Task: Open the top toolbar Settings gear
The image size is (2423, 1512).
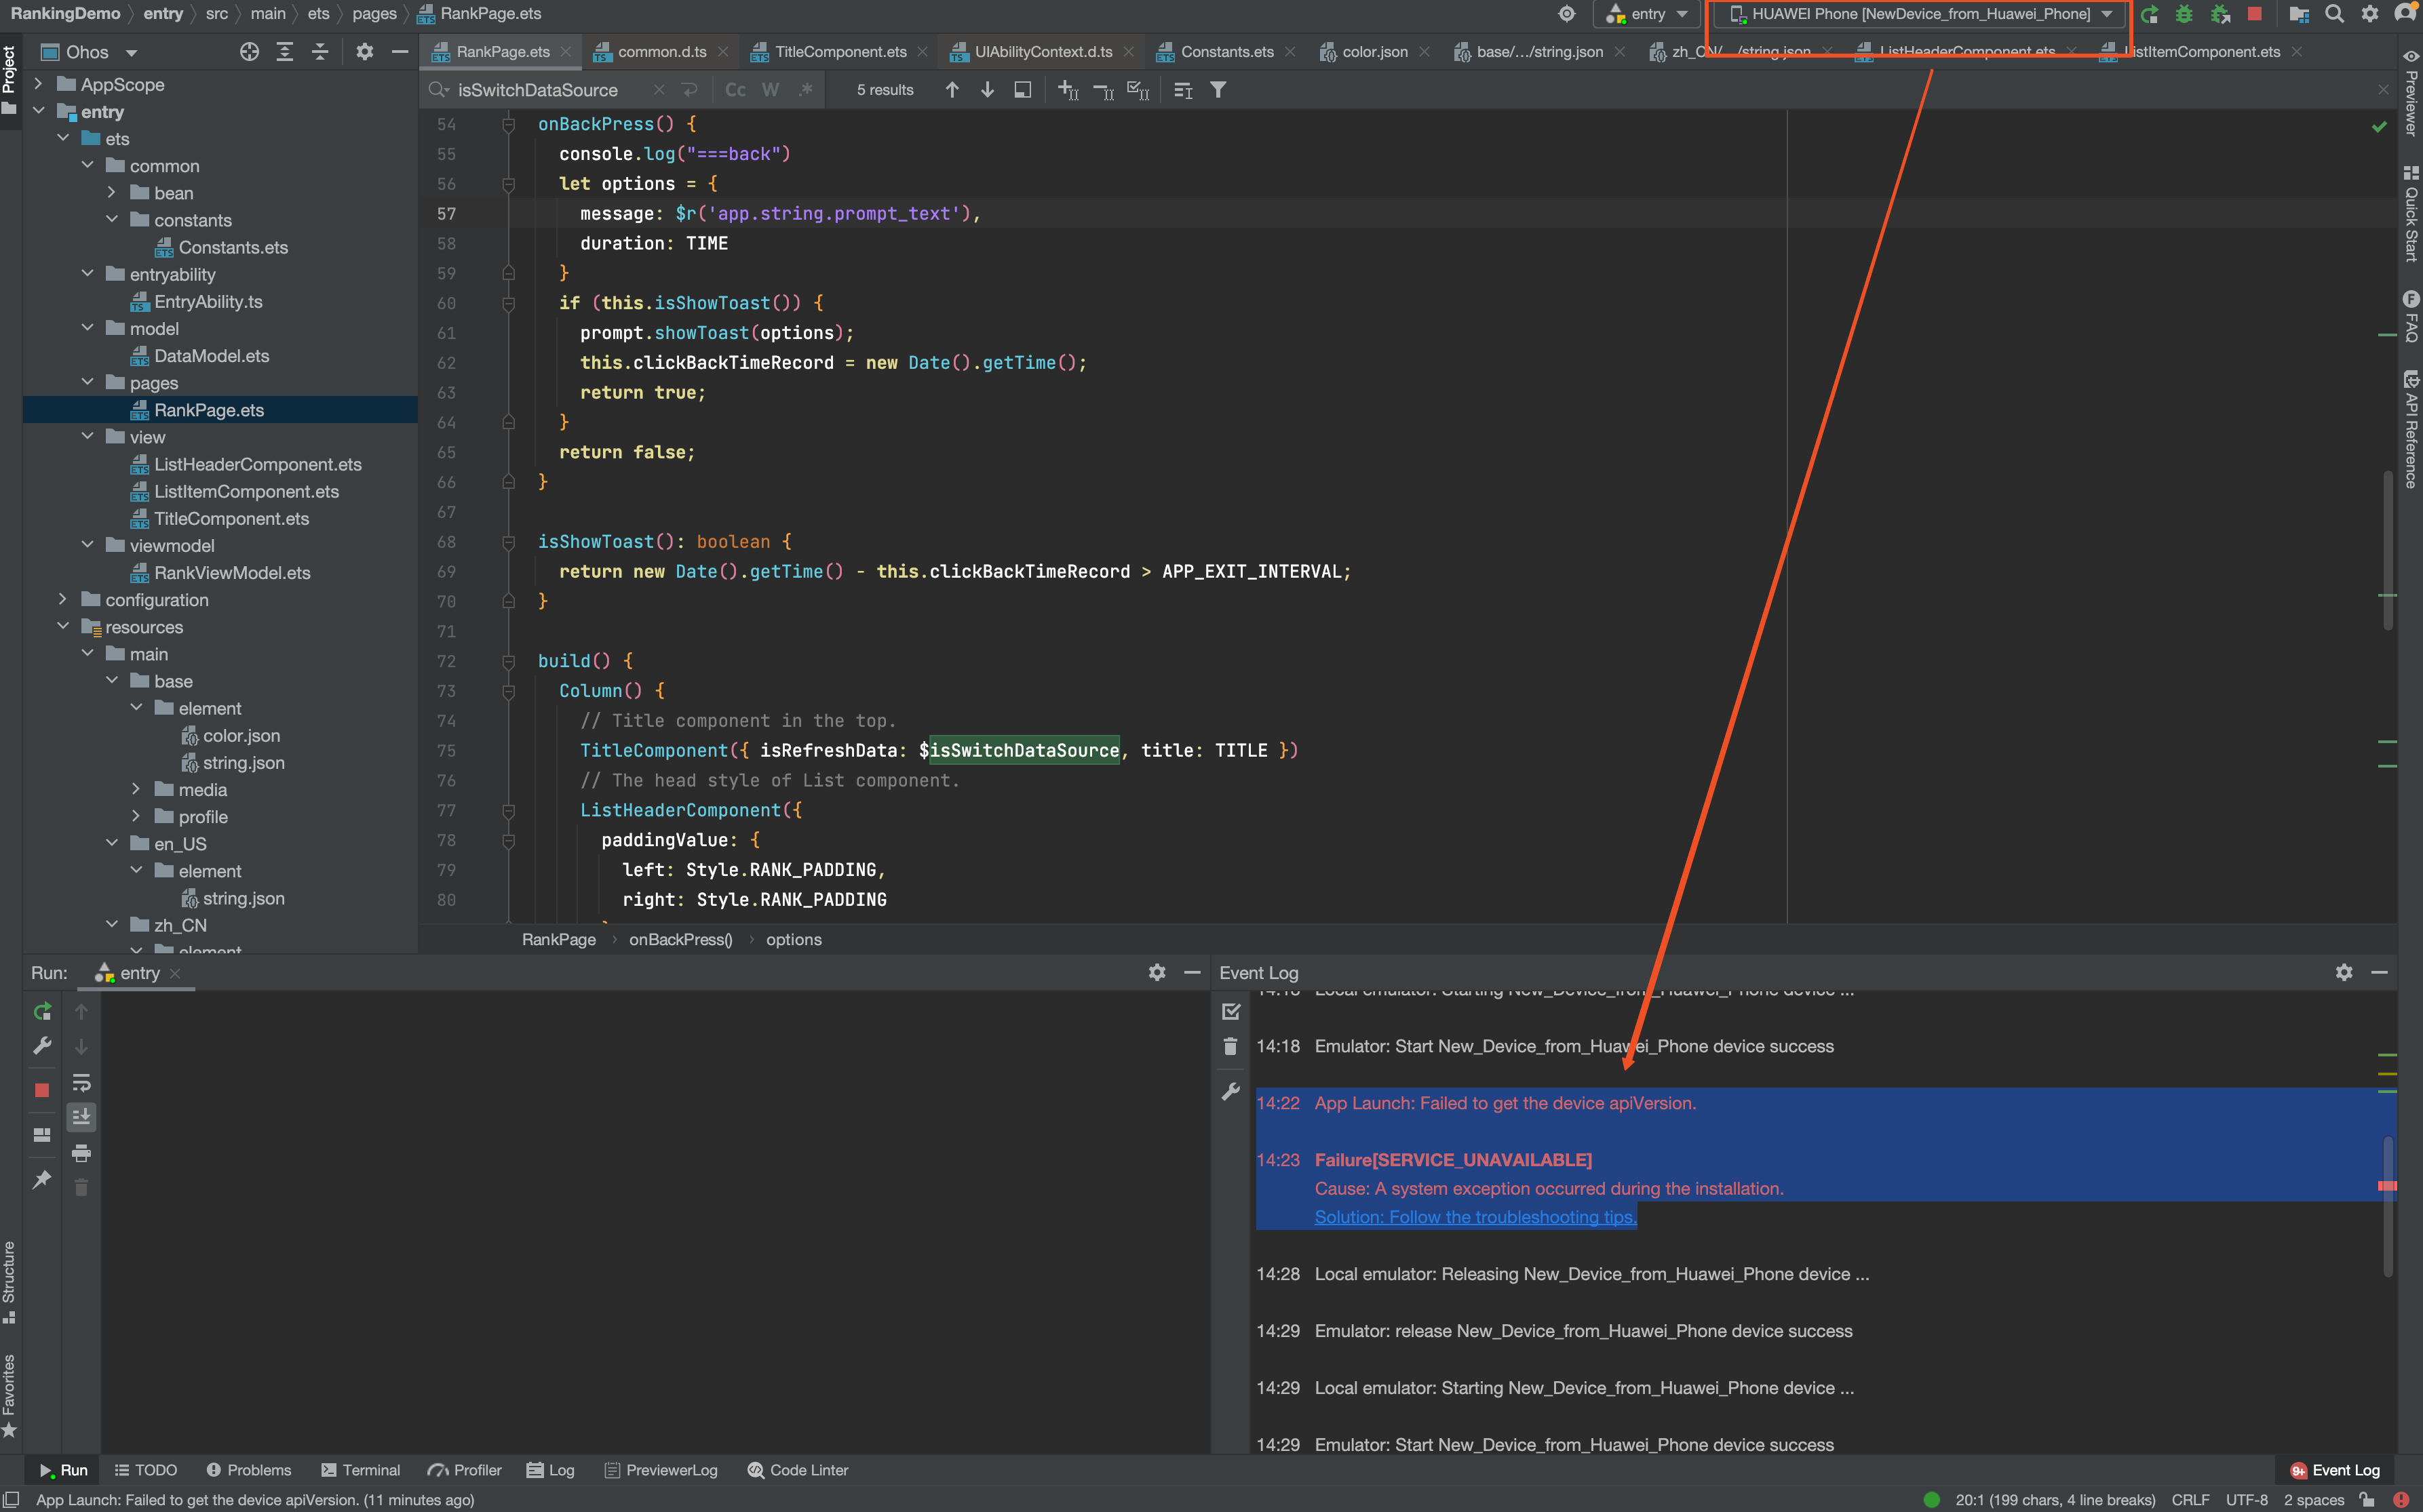Action: tap(2370, 14)
